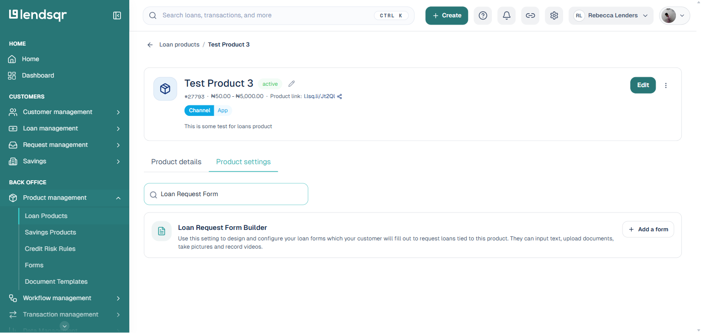
Task: Click the settings filter field containing Loan Request Form
Action: coord(226,194)
